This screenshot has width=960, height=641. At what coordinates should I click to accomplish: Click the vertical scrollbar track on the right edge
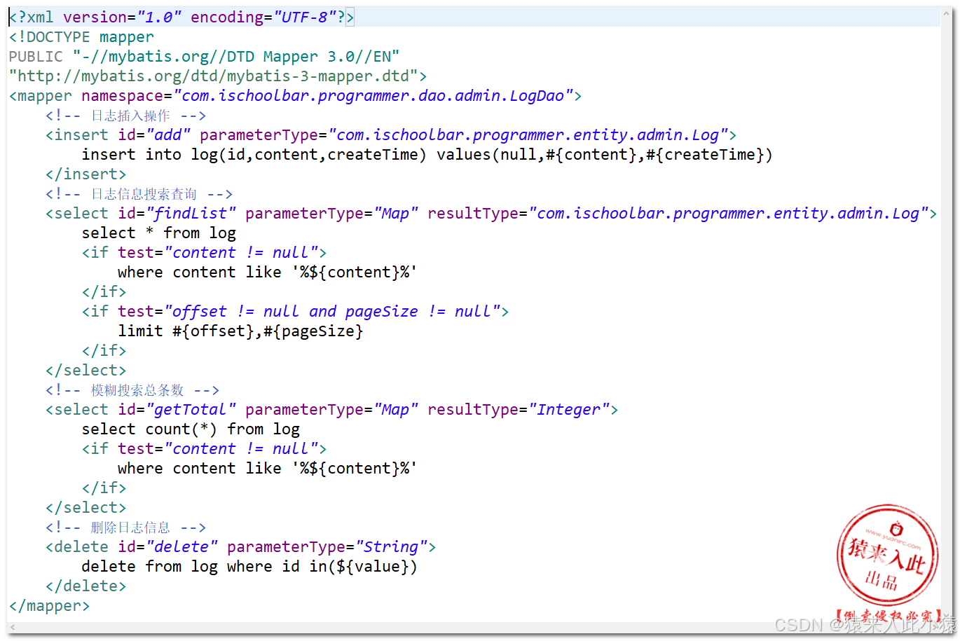(x=947, y=315)
